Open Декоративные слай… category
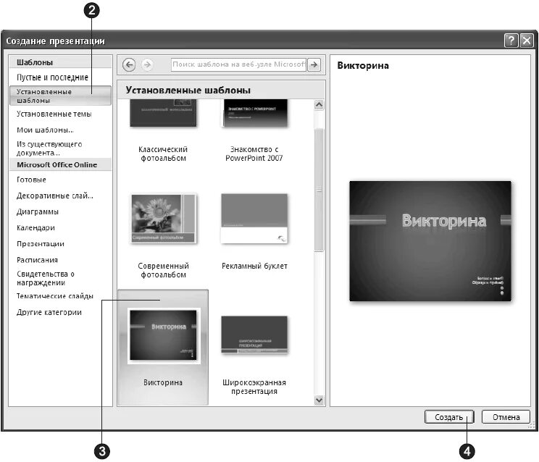 [55, 196]
